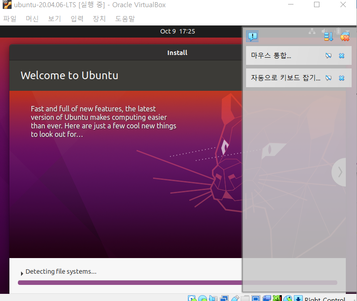Click the purple installation progress bar
This screenshot has height=301, width=357.
coord(178,283)
